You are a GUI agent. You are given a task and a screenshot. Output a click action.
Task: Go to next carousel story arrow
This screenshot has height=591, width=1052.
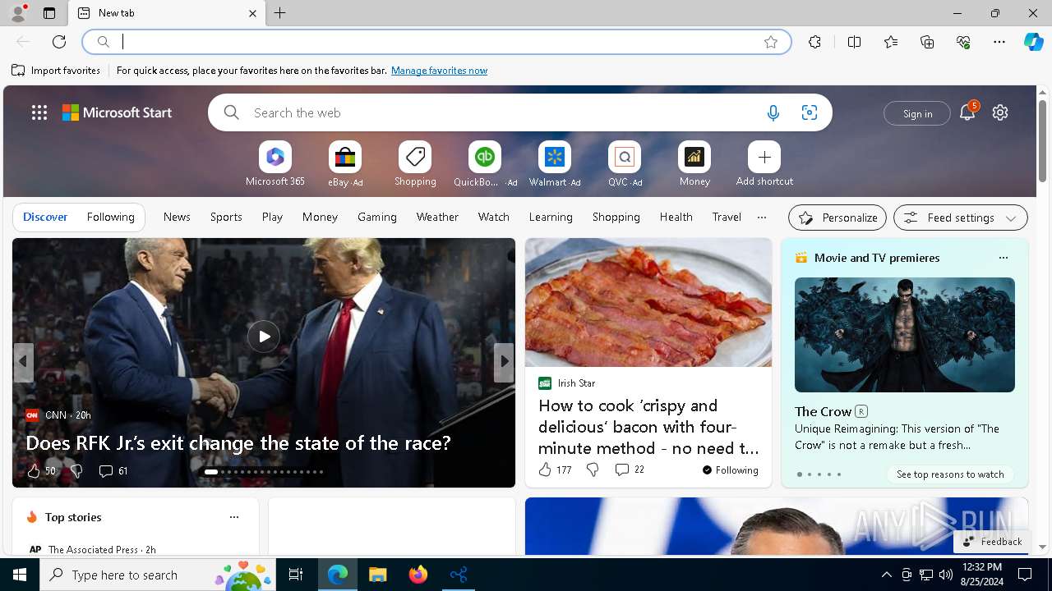504,362
